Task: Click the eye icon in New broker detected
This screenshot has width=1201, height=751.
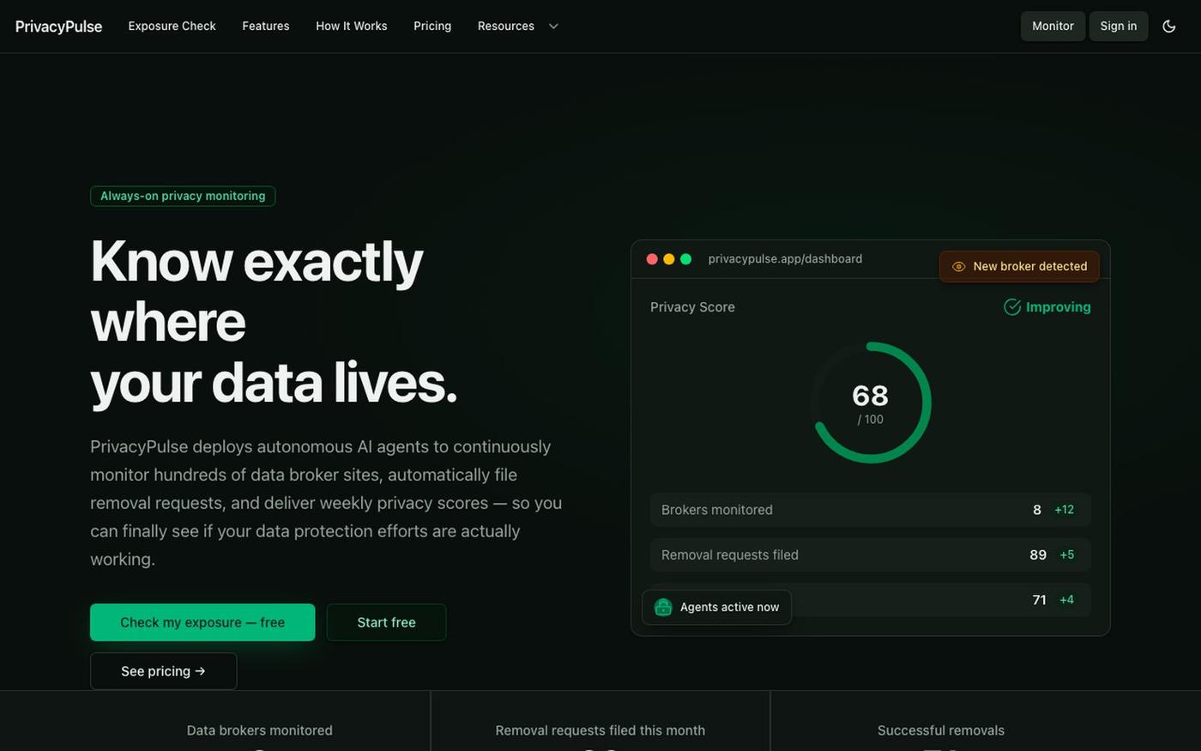Action: point(959,266)
